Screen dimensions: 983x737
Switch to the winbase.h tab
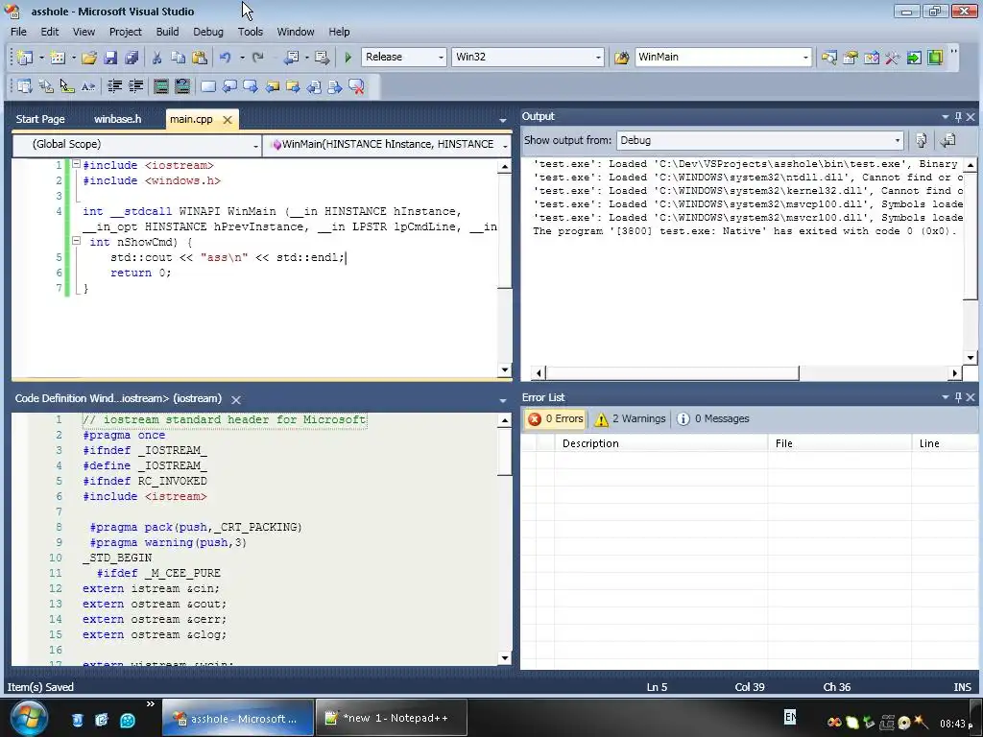pos(118,119)
